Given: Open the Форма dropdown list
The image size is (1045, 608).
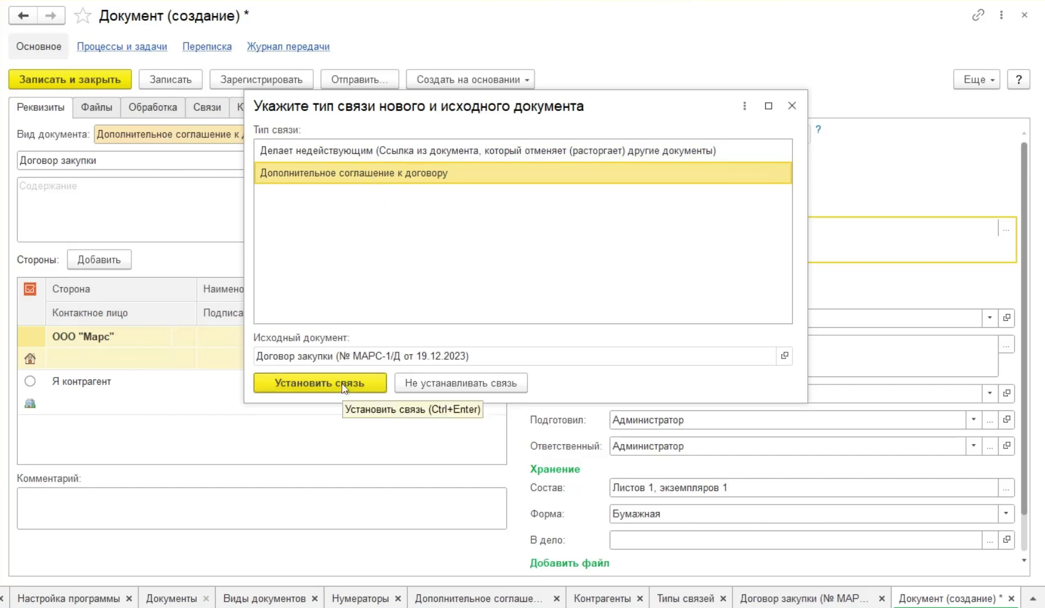Looking at the screenshot, I should coord(1006,514).
